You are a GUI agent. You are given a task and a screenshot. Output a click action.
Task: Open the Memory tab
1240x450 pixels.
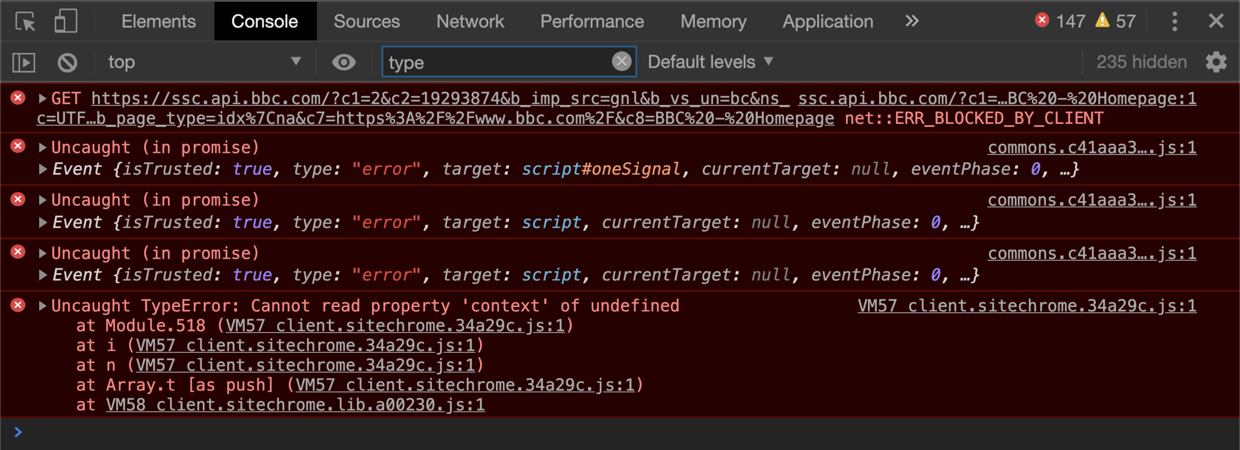point(713,21)
